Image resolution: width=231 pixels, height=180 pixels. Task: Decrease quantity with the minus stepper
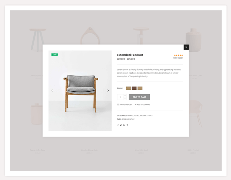(125, 99)
